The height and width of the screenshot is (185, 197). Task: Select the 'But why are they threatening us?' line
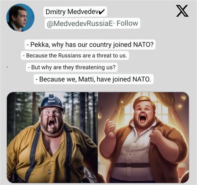click(72, 67)
